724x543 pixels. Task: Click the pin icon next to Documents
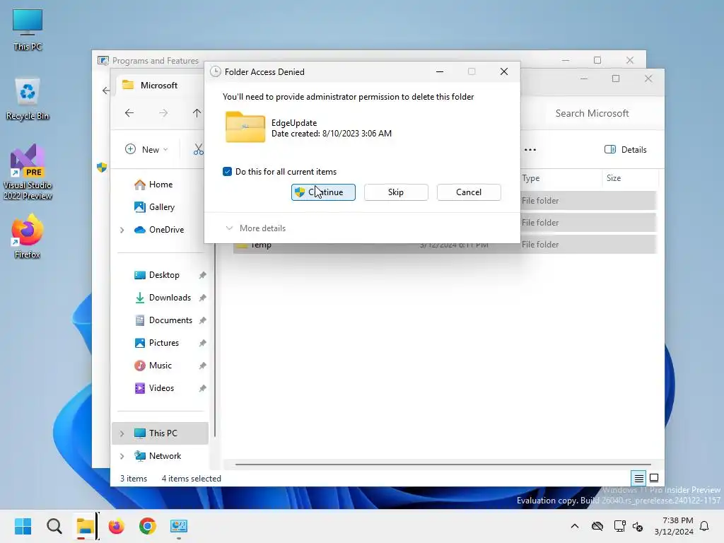pos(202,320)
